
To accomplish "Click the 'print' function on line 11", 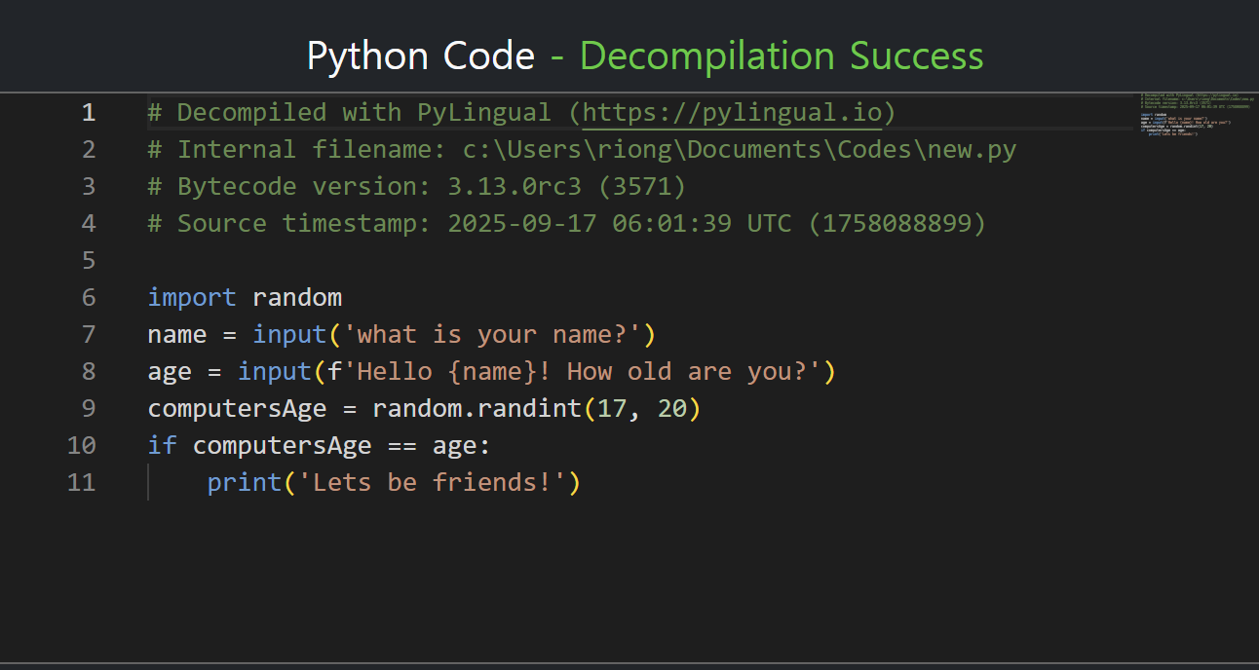I will 244,483.
